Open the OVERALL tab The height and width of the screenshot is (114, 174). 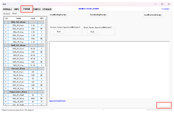tap(7, 9)
